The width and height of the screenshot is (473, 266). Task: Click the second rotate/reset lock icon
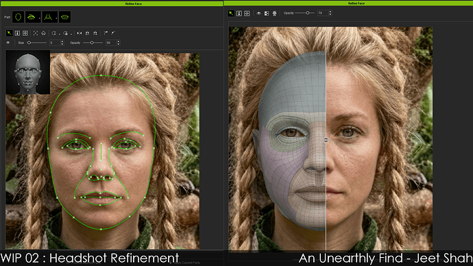[66, 33]
